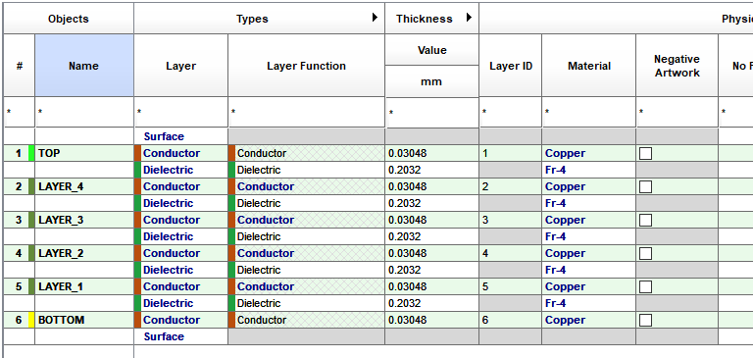The height and width of the screenshot is (358, 753).
Task: Click the bottom Surface layer cell
Action: (181, 336)
